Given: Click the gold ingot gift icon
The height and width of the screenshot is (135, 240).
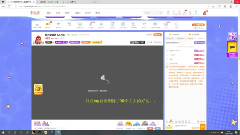Looking at the screenshot, I should (128, 124).
